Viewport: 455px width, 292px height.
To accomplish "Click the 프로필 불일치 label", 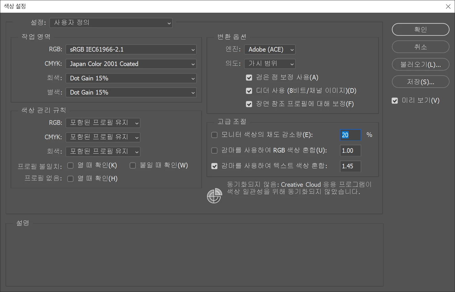I will 40,166.
